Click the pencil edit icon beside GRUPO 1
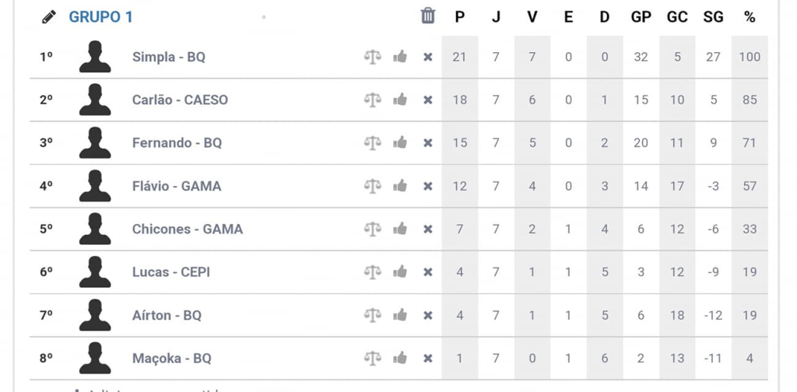This screenshot has width=797, height=392. [49, 16]
